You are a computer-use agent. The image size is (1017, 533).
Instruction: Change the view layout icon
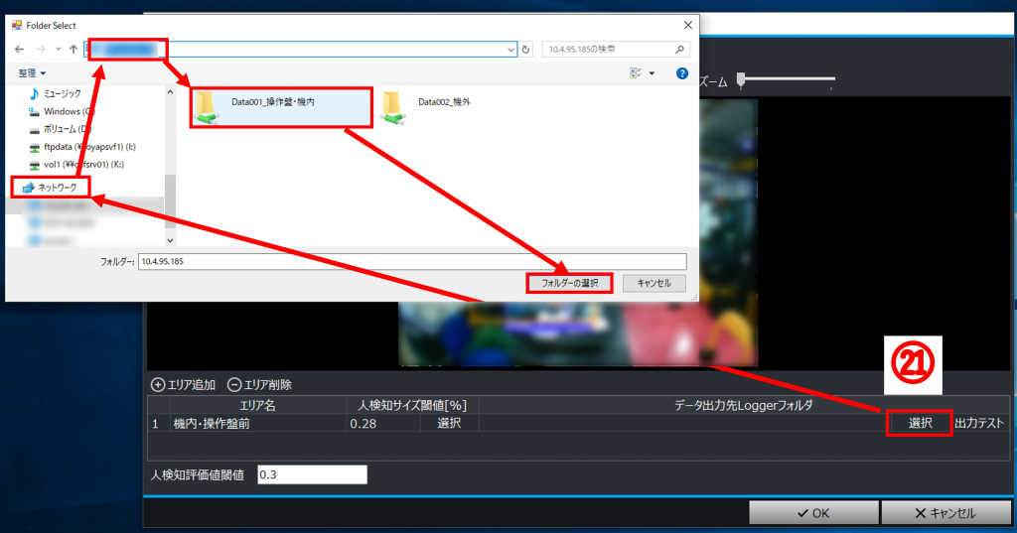coord(636,73)
